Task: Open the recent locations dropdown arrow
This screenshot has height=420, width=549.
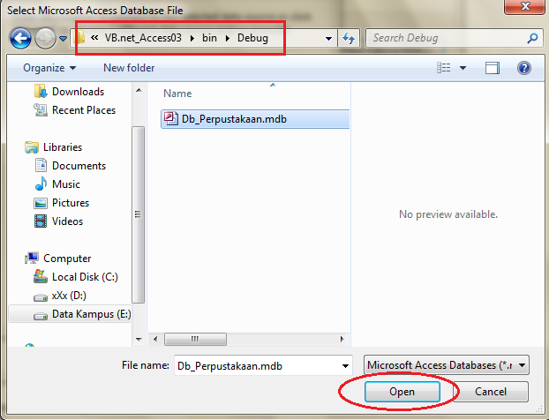Action: (63, 38)
